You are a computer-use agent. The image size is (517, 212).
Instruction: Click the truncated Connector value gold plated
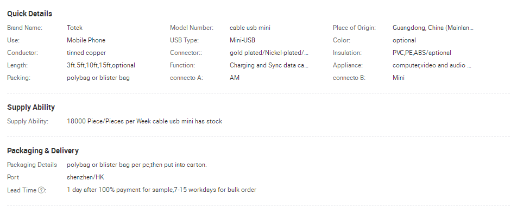coord(269,53)
